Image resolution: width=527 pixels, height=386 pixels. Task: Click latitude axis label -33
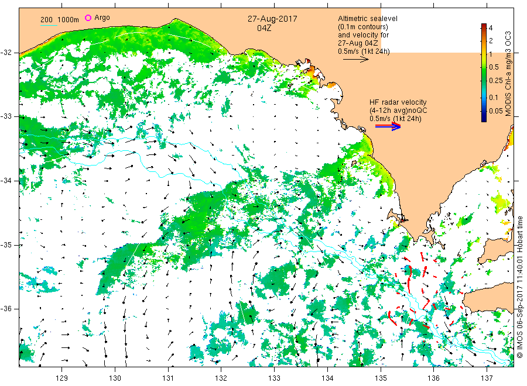click(x=6, y=116)
